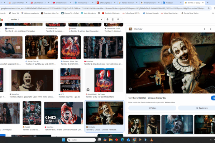The height and width of the screenshot is (143, 215).
Task: Expand hidden bookmarks overflow chevron
Action: coord(213,13)
